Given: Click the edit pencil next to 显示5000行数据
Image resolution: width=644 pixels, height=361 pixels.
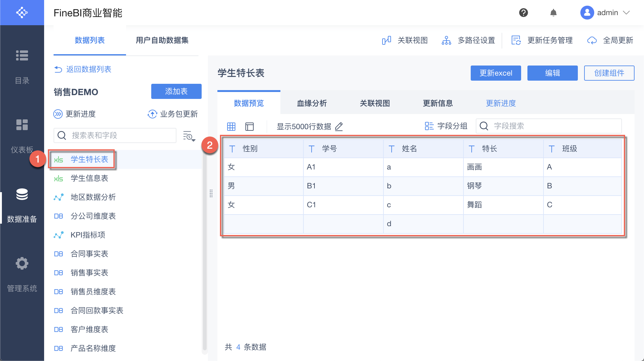Looking at the screenshot, I should coord(339,126).
